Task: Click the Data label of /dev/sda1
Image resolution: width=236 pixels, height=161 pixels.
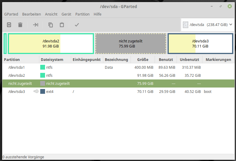Action: (x=109, y=68)
